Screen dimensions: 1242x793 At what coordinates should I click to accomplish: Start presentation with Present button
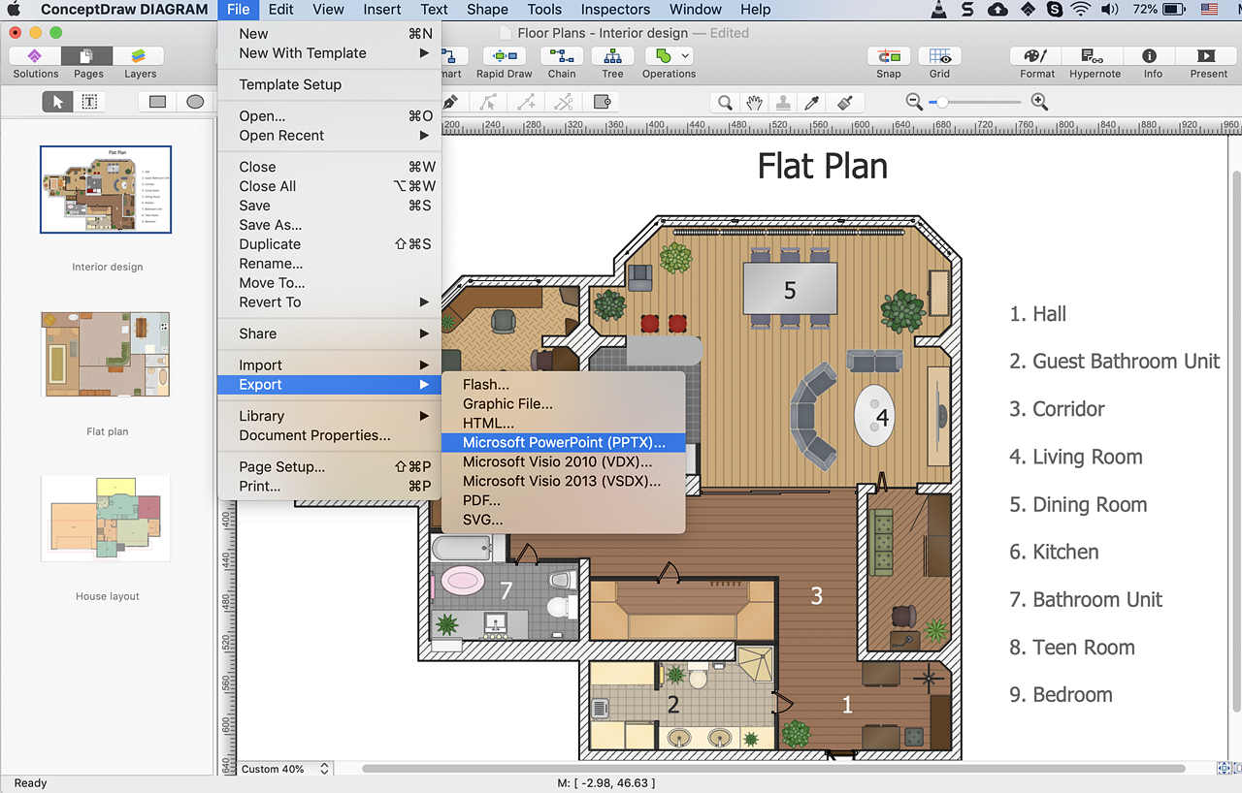click(1208, 56)
